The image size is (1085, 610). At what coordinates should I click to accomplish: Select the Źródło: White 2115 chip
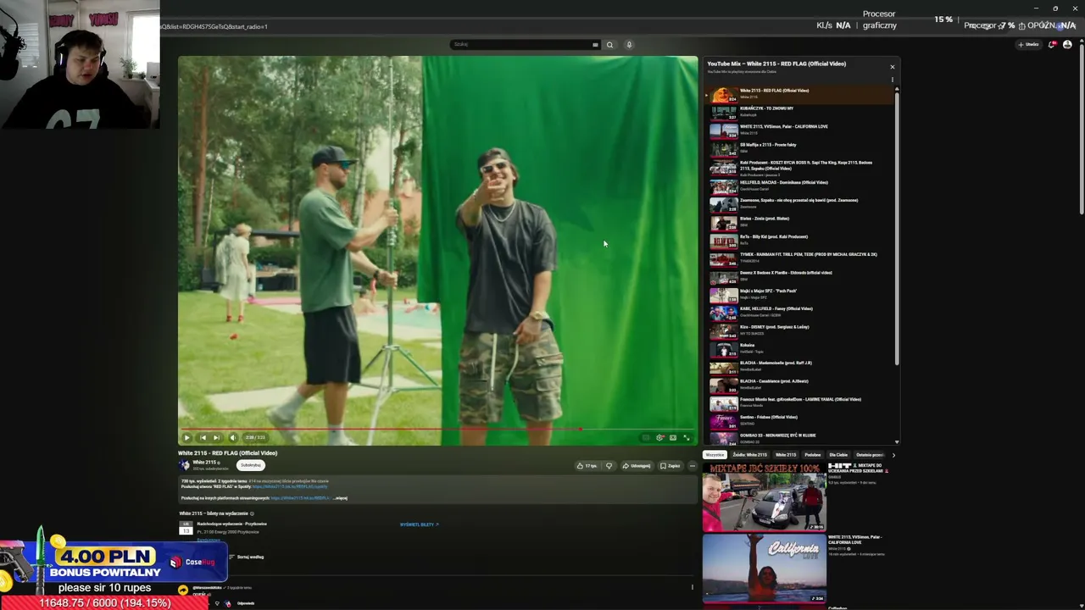(x=749, y=455)
